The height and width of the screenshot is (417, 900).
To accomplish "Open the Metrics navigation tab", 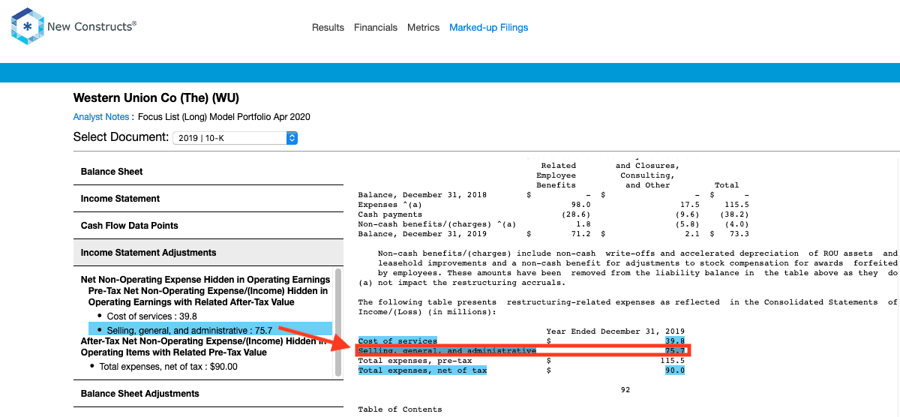I will (423, 28).
